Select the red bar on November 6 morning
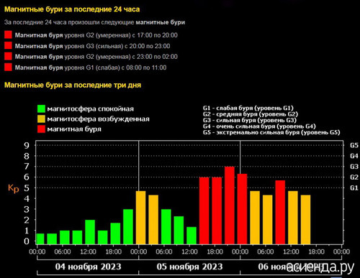The height and width of the screenshot is (278, 360). (280, 213)
